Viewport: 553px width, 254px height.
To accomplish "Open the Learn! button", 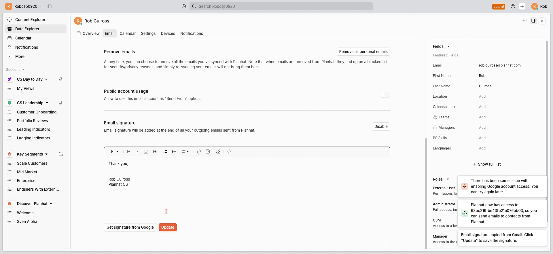I will [x=499, y=6].
